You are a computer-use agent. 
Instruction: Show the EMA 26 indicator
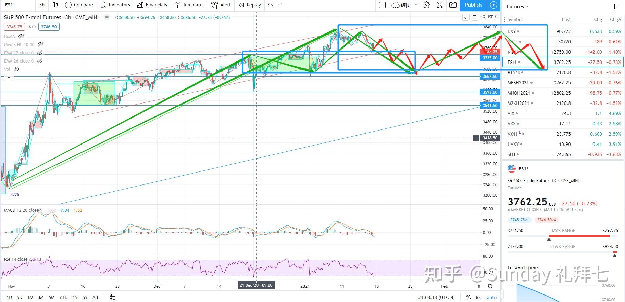tap(40, 61)
